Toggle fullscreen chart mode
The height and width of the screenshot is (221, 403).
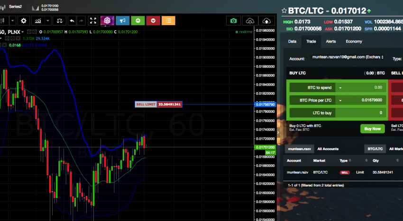tap(93, 21)
